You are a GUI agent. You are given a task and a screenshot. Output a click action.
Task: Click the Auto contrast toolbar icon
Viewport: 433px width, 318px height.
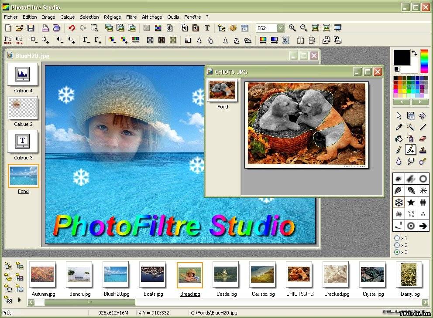pos(19,40)
